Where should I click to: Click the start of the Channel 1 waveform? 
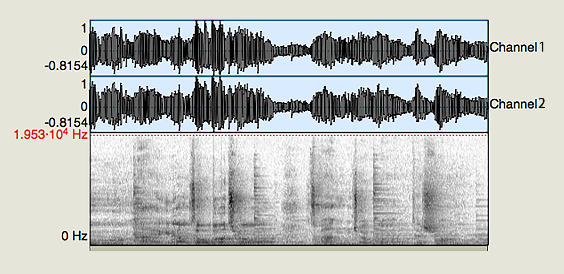[x=92, y=50]
